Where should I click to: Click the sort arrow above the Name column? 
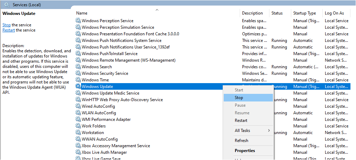click(x=157, y=10)
